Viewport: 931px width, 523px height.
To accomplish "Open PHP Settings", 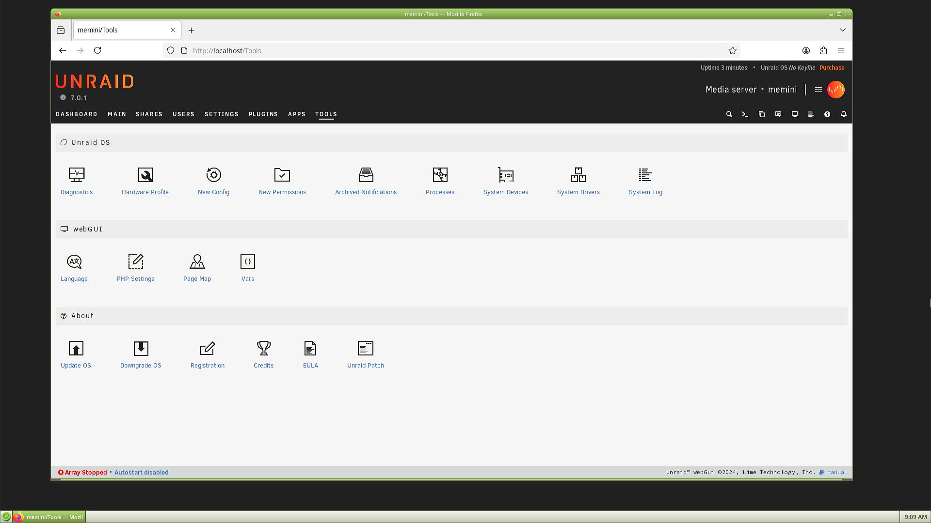I will (135, 268).
